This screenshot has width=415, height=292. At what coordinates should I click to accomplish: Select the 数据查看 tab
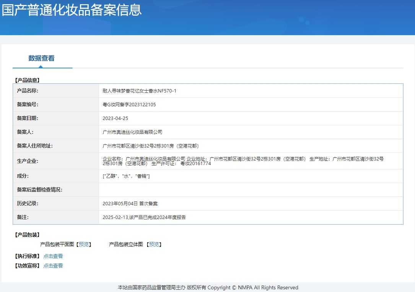[42, 58]
